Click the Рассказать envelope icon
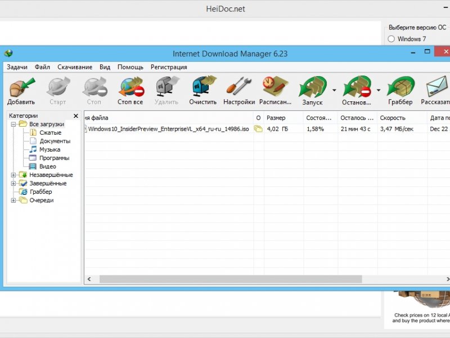The width and height of the screenshot is (450, 338). [x=438, y=87]
